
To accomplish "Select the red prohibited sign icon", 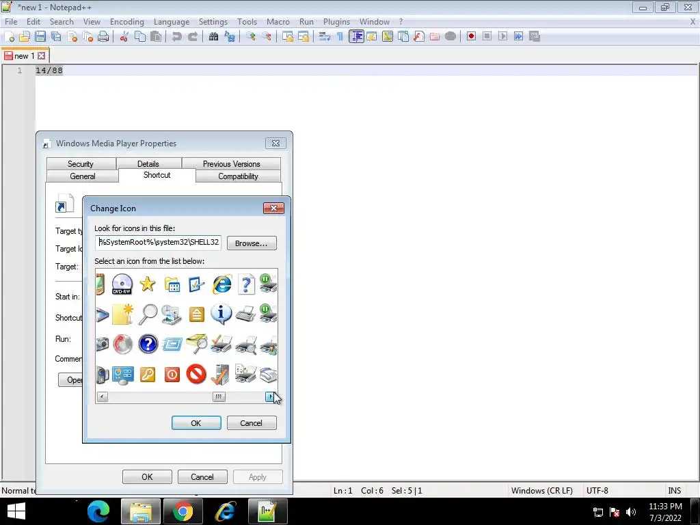I will tap(196, 374).
